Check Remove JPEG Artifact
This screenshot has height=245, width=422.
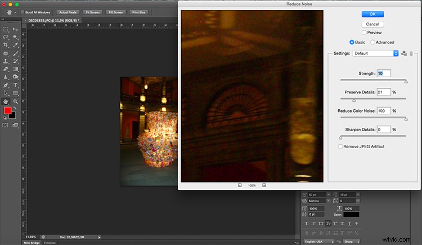340,146
